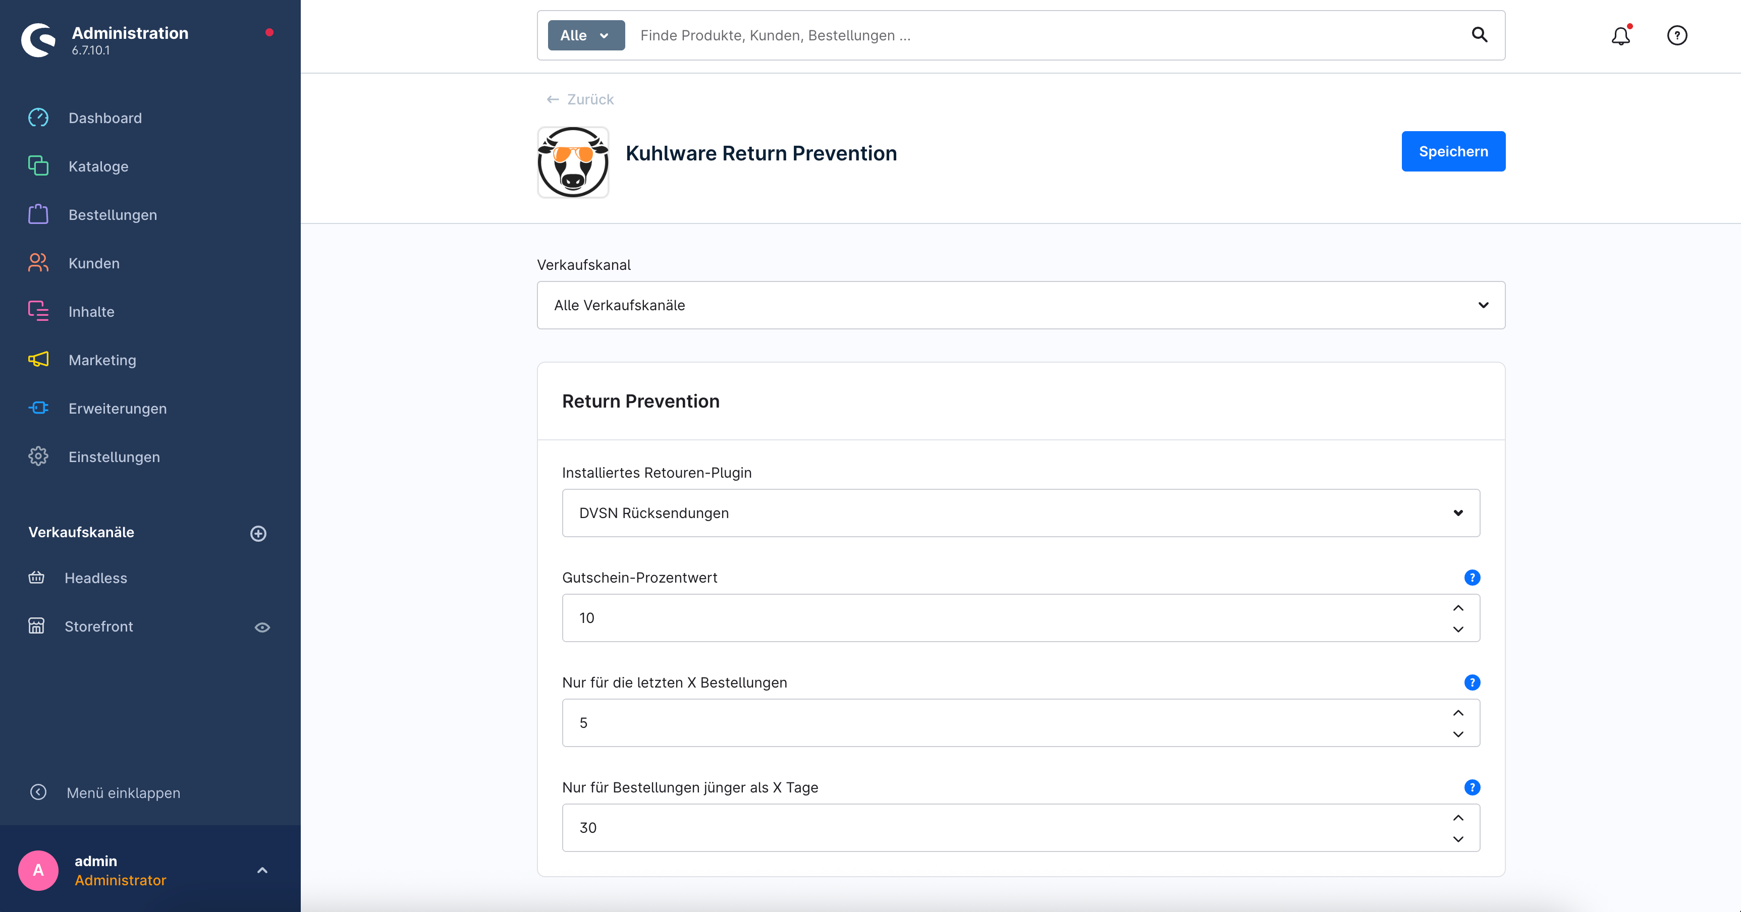Click the search magnifier icon
Screen dimensions: 1741x912
coord(1480,35)
